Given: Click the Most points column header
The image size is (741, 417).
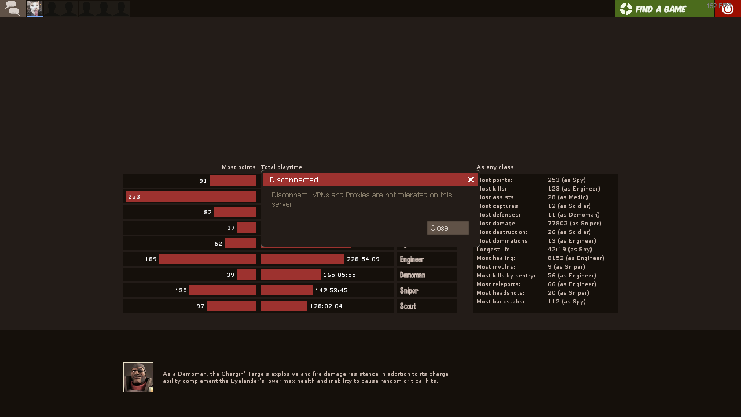Looking at the screenshot, I should pos(239,167).
